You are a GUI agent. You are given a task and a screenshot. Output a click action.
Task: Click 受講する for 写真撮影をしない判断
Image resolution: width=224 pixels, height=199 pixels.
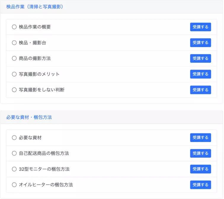(200, 90)
